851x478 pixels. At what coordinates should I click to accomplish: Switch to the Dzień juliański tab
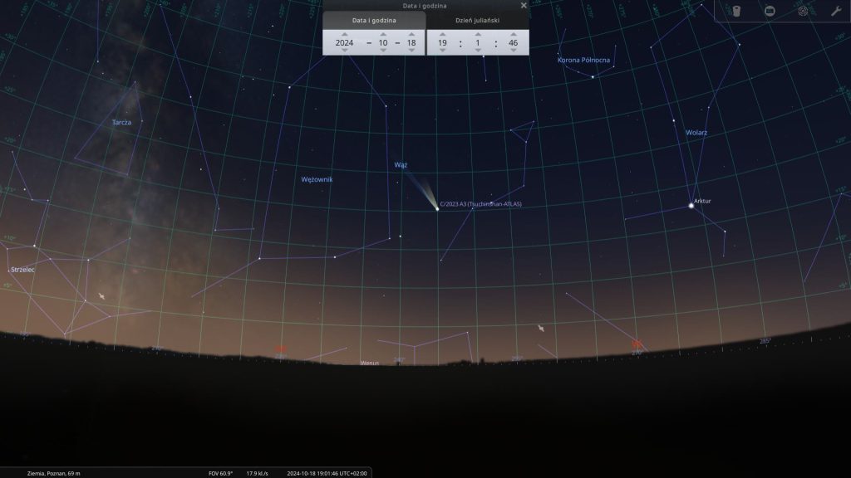pos(478,20)
